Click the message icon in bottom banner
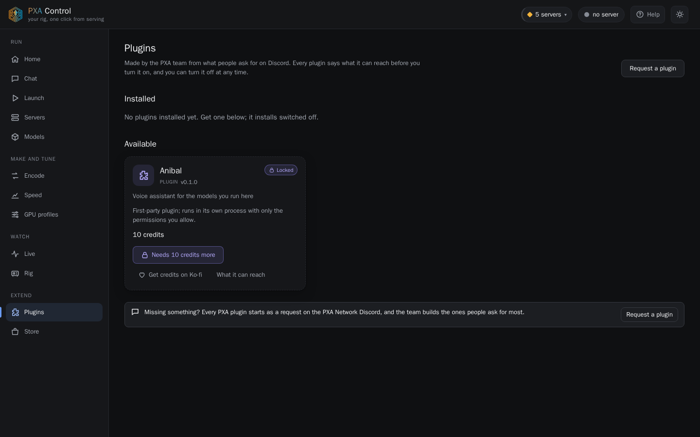The image size is (700, 437). pyautogui.click(x=135, y=312)
